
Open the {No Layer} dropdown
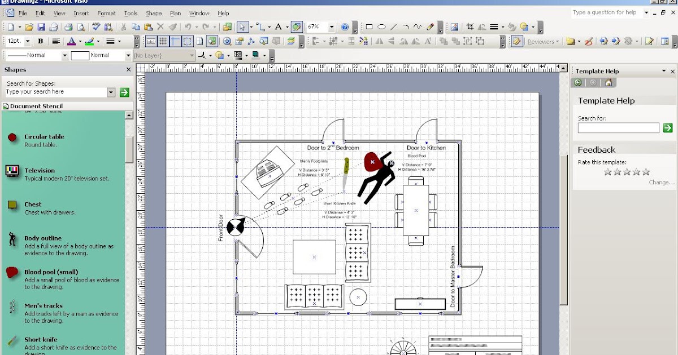click(x=192, y=56)
